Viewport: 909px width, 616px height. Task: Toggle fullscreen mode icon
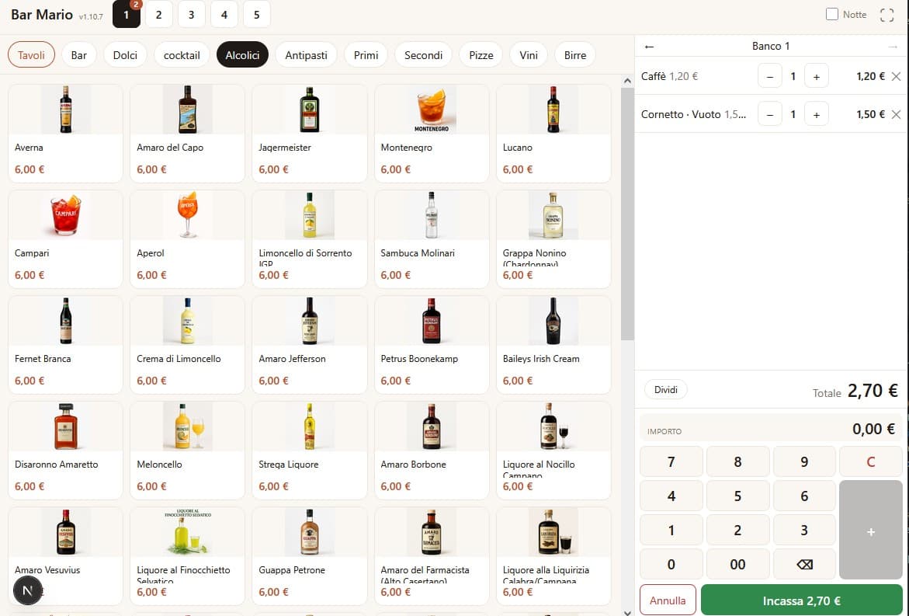click(x=886, y=15)
